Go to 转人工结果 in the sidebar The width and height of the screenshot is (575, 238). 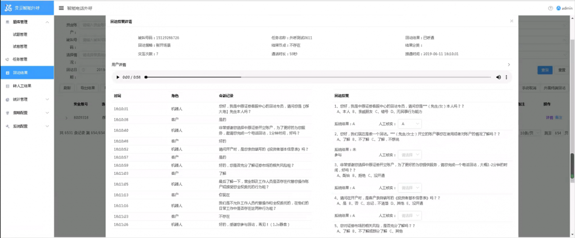[x=22, y=86]
